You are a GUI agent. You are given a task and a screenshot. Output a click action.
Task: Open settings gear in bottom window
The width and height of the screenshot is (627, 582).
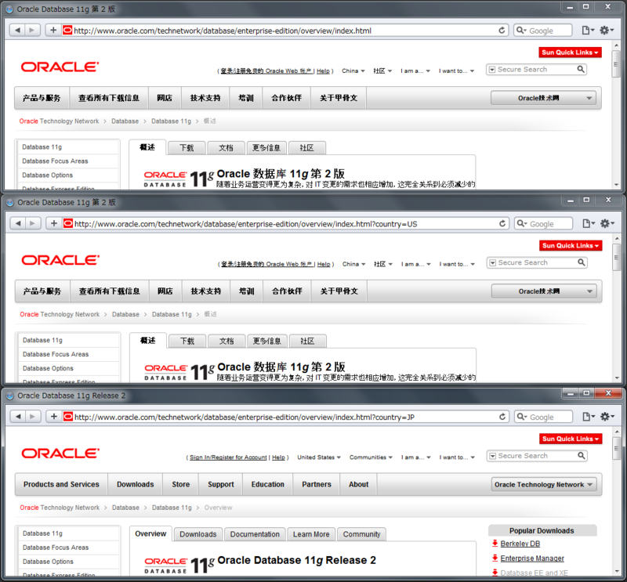coord(607,417)
